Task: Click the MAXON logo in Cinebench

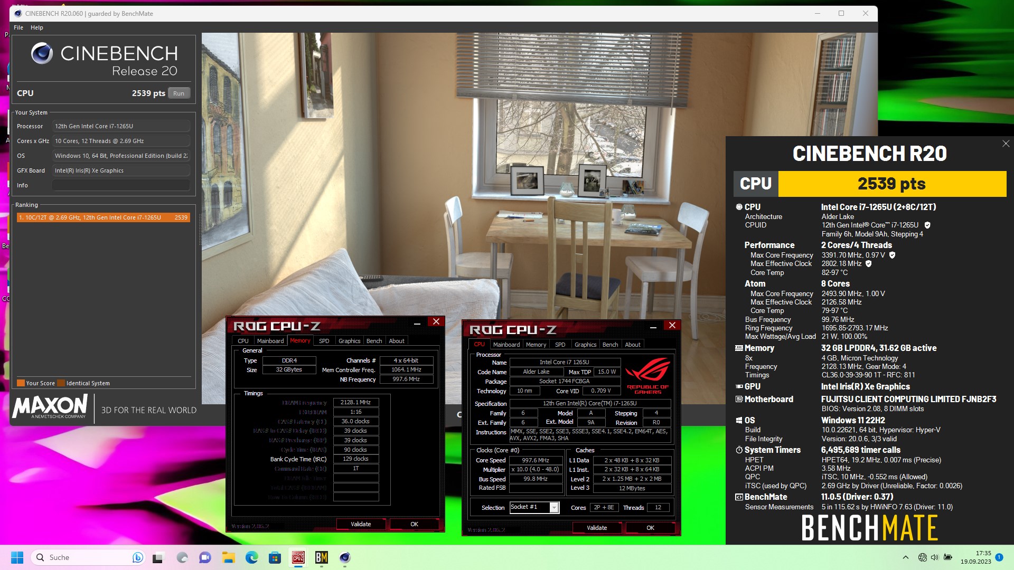Action: point(50,407)
